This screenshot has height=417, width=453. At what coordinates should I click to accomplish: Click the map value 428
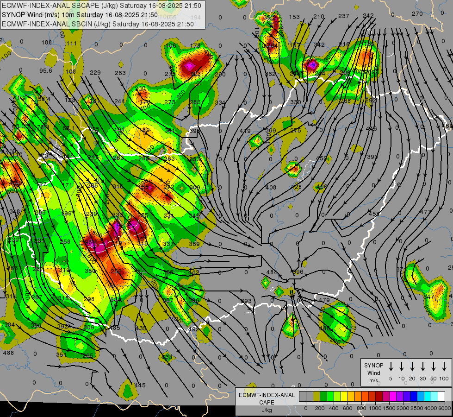297,187
